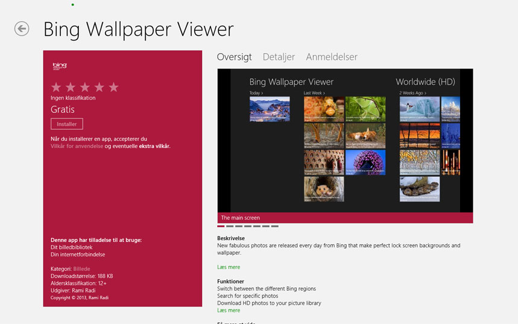Click the first rating star

tap(56, 87)
